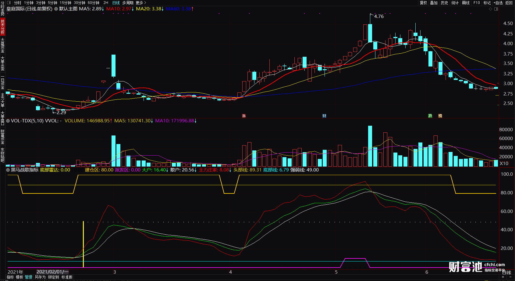Click 返回 to go back
Screen dimensions: 515x281
pos(509,3)
